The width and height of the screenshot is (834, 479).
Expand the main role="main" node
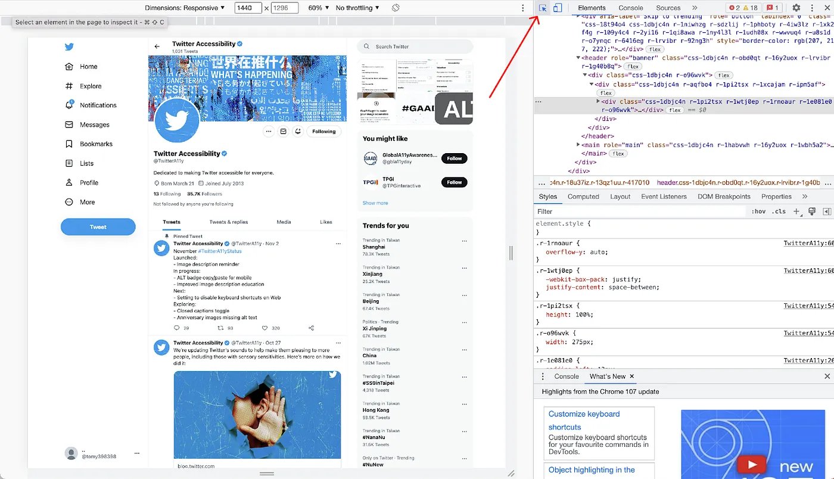coord(578,145)
